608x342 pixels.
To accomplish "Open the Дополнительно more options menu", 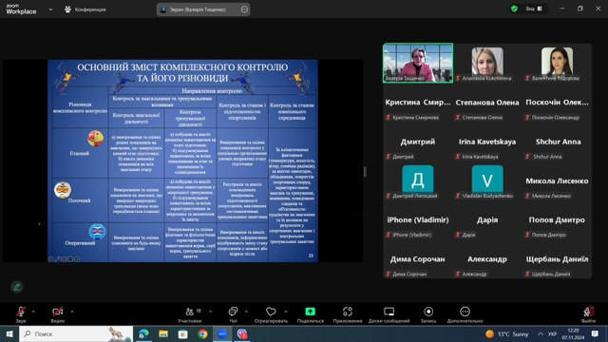I will point(465,314).
